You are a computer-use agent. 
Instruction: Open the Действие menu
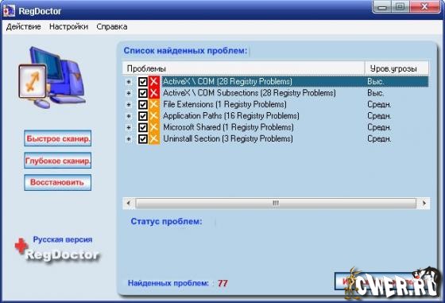[24, 27]
